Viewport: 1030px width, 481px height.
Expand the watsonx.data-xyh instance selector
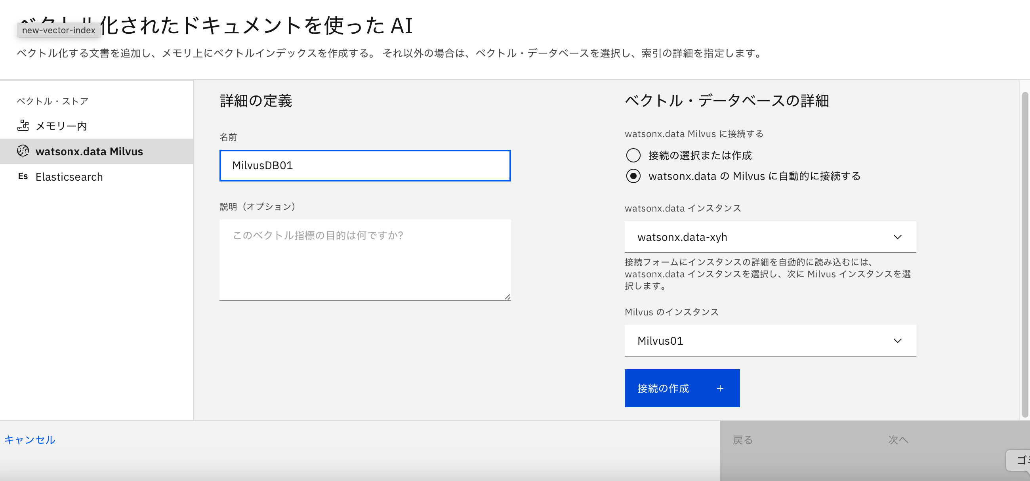[770, 237]
